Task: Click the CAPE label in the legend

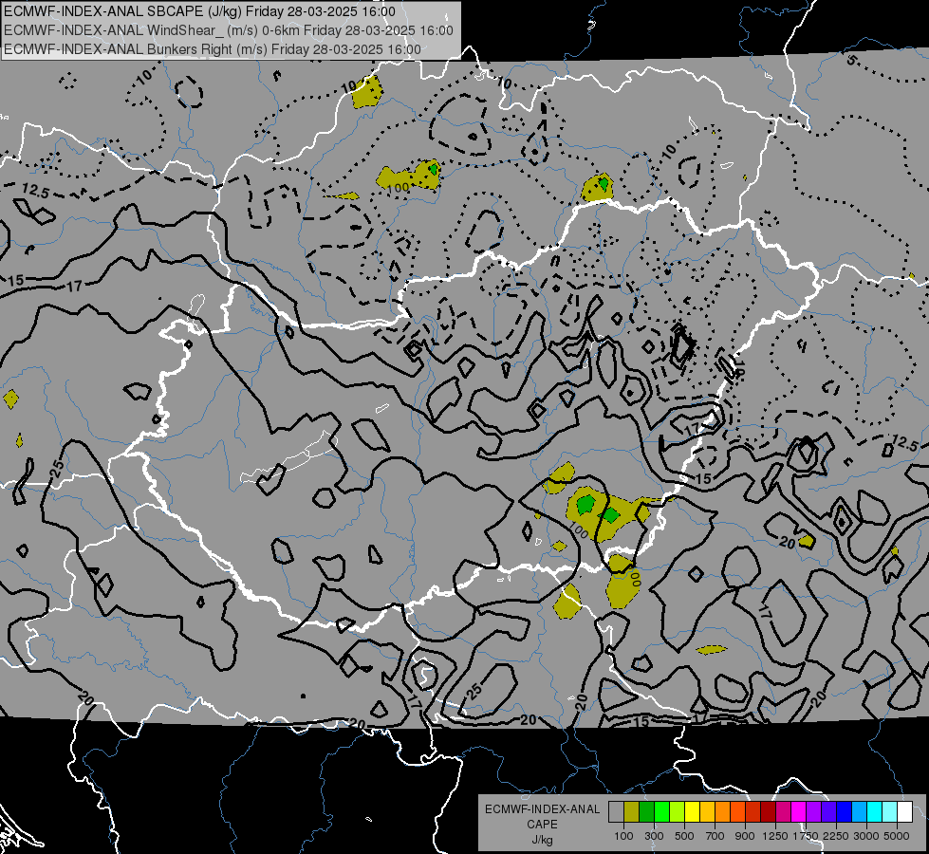Action: [x=542, y=825]
